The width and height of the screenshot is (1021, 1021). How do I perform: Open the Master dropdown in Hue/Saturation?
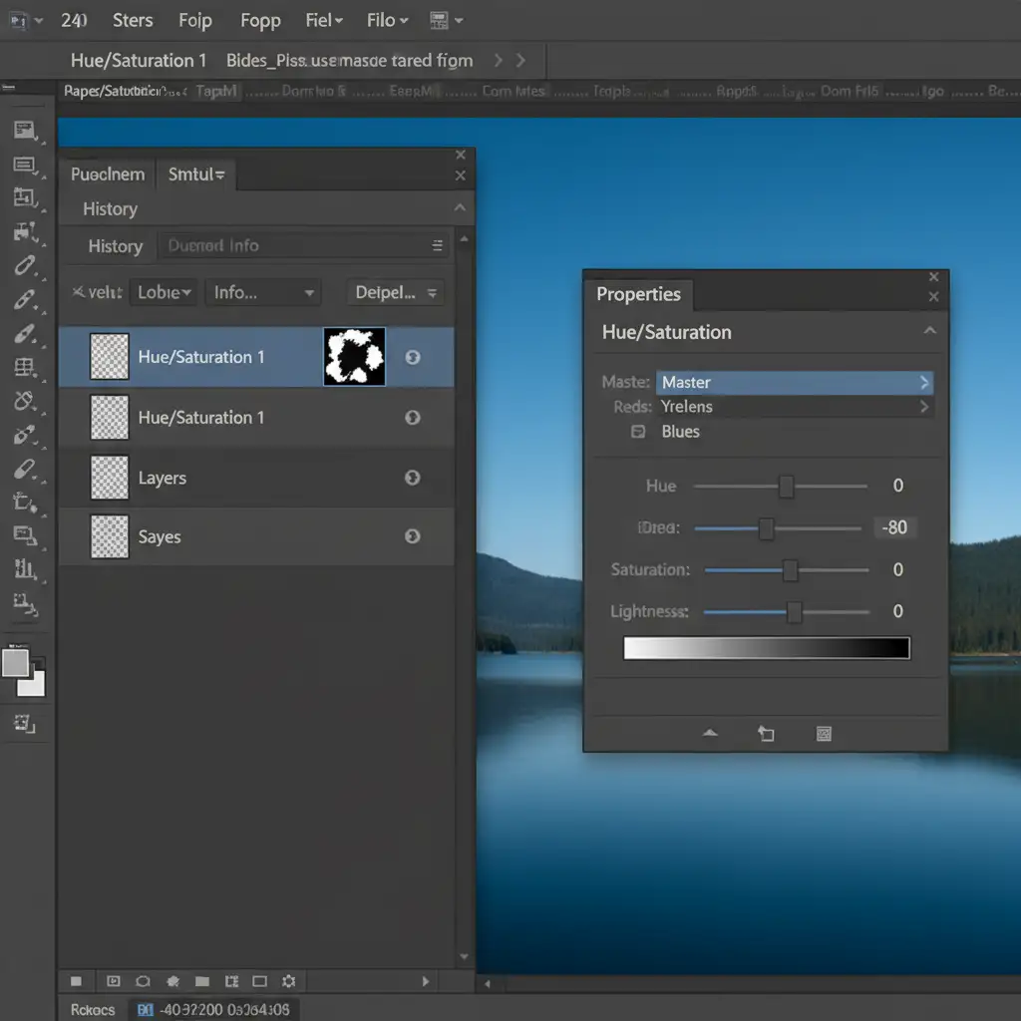click(x=794, y=382)
